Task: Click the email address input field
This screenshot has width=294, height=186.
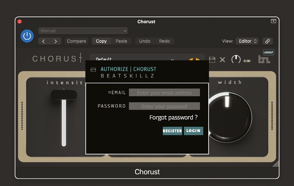Action: tap(165, 93)
